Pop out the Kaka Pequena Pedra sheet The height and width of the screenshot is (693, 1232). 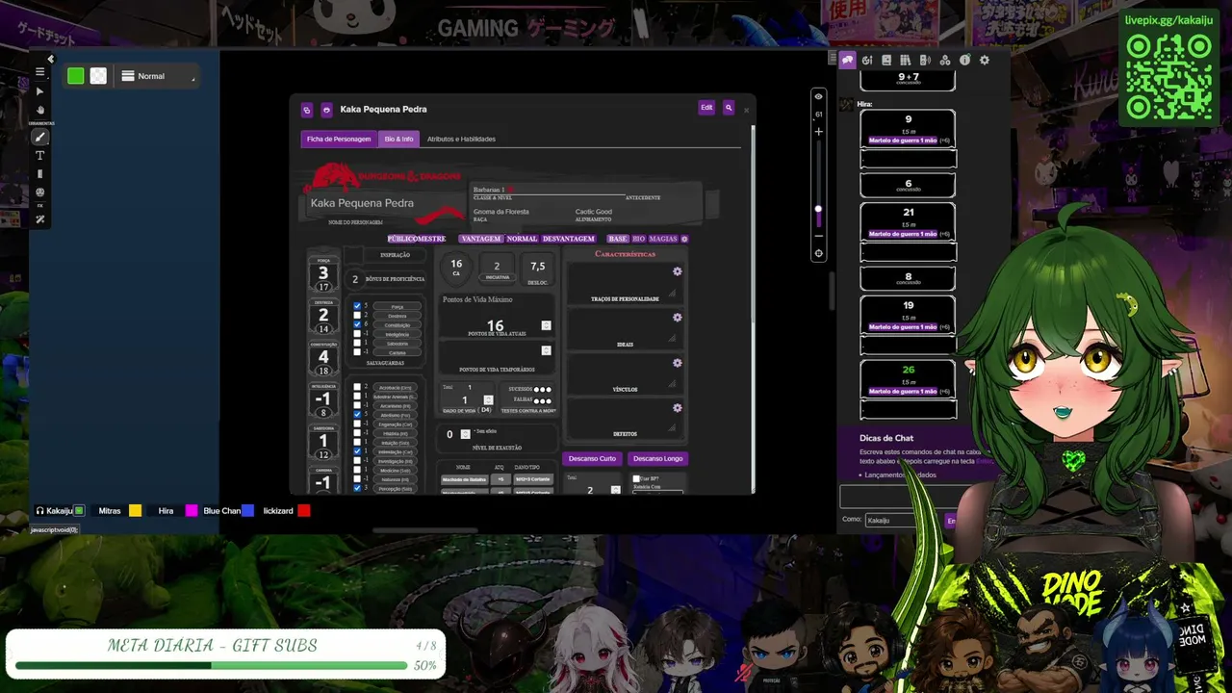[307, 110]
